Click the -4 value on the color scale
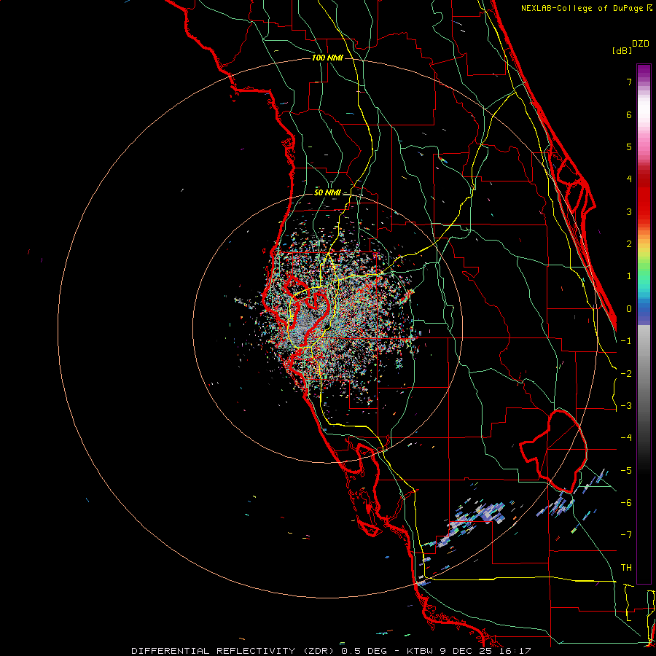656x656 pixels. (x=626, y=438)
